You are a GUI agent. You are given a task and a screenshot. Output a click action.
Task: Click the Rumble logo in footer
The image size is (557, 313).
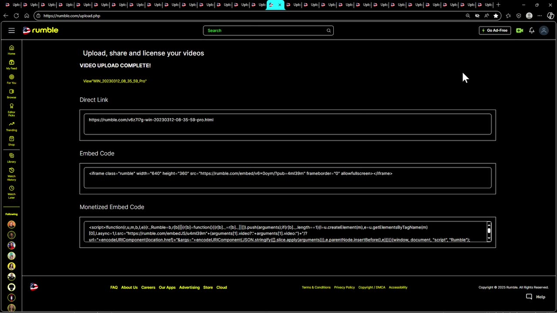34,287
